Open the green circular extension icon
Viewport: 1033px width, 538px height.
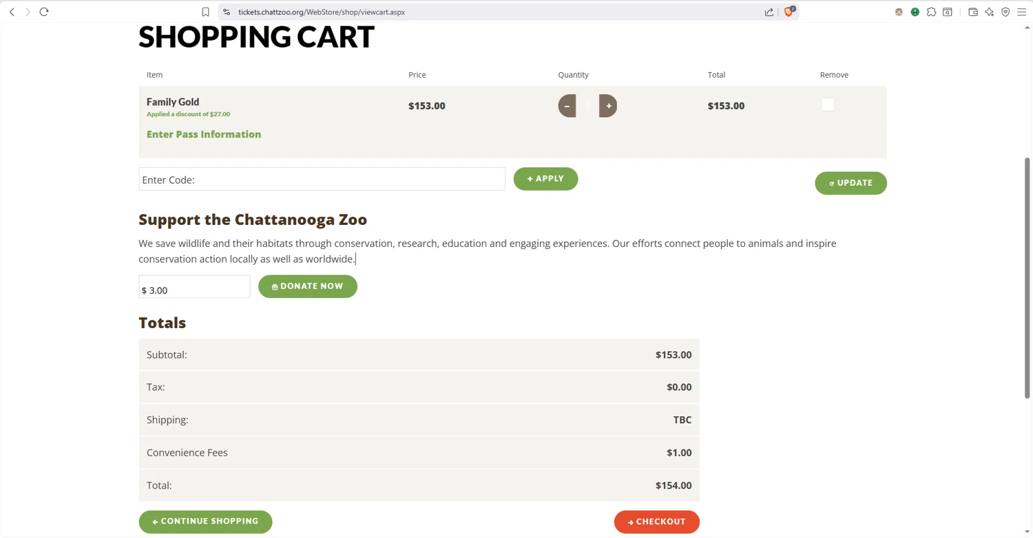(x=915, y=12)
